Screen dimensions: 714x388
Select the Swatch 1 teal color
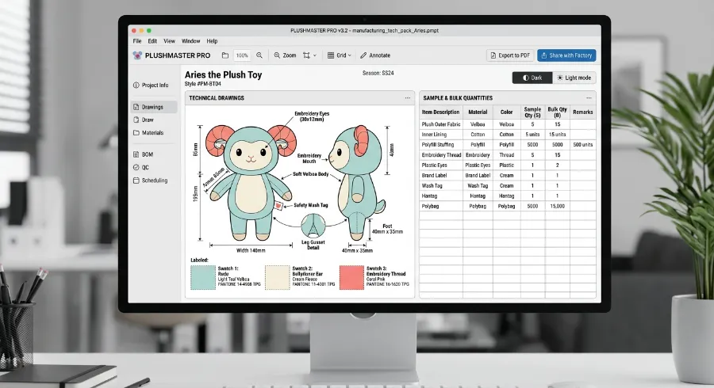203,277
